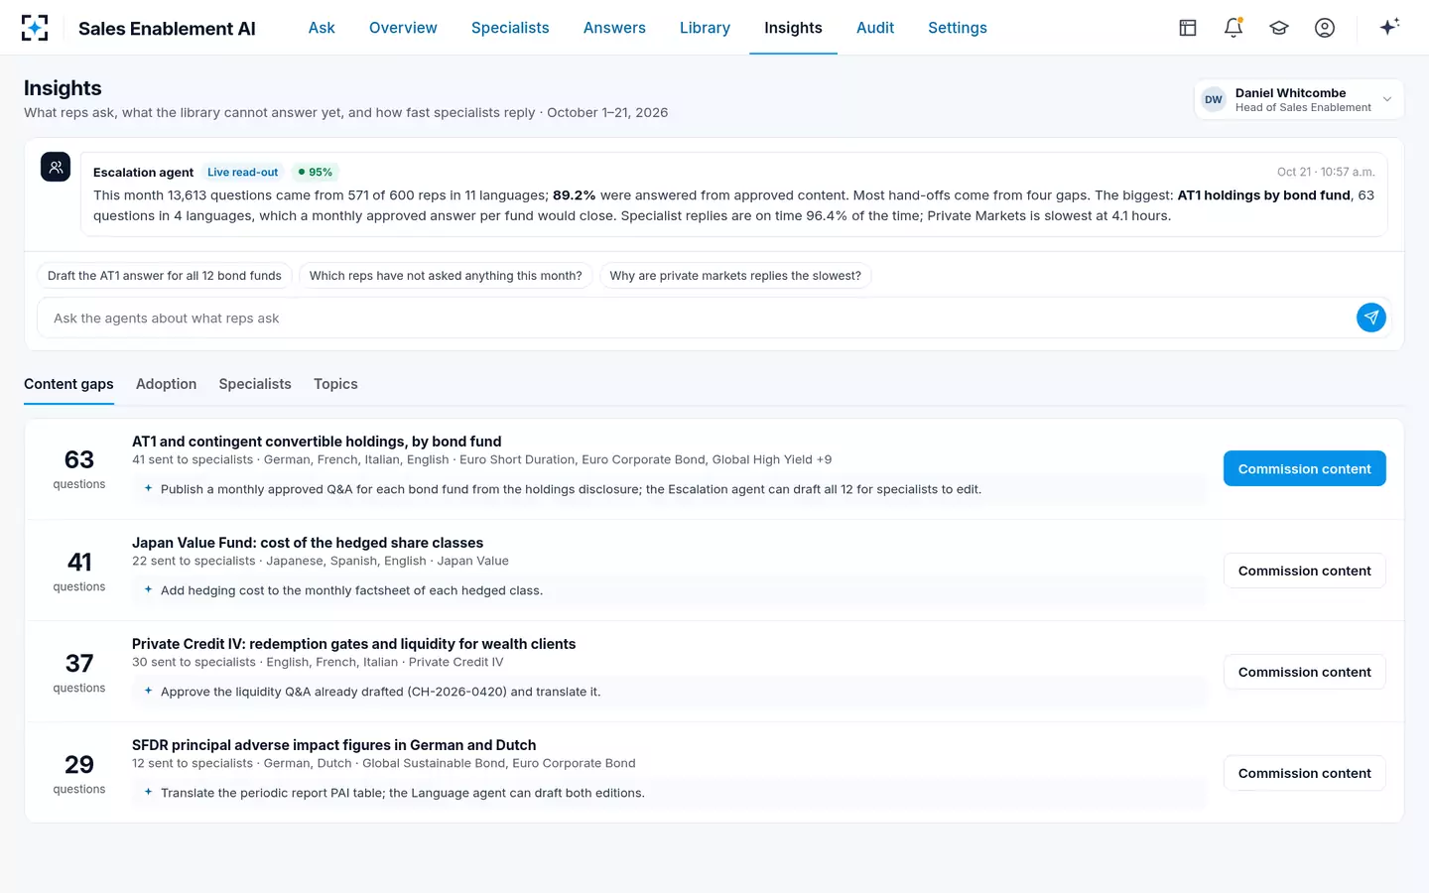Viewport: 1429px width, 893px height.
Task: Expand the Daniel Whitcombe profile dropdown chevron
Action: (1387, 99)
